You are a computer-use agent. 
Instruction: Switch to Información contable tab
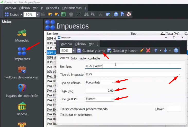pos(85,58)
